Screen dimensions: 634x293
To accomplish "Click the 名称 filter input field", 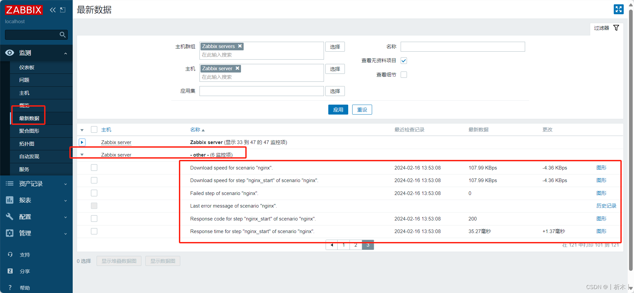I will tap(463, 47).
